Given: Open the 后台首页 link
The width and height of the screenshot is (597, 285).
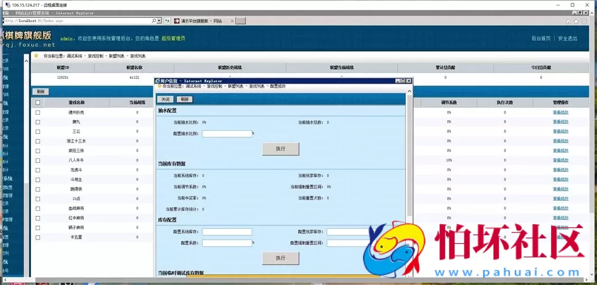Looking at the screenshot, I should (541, 38).
